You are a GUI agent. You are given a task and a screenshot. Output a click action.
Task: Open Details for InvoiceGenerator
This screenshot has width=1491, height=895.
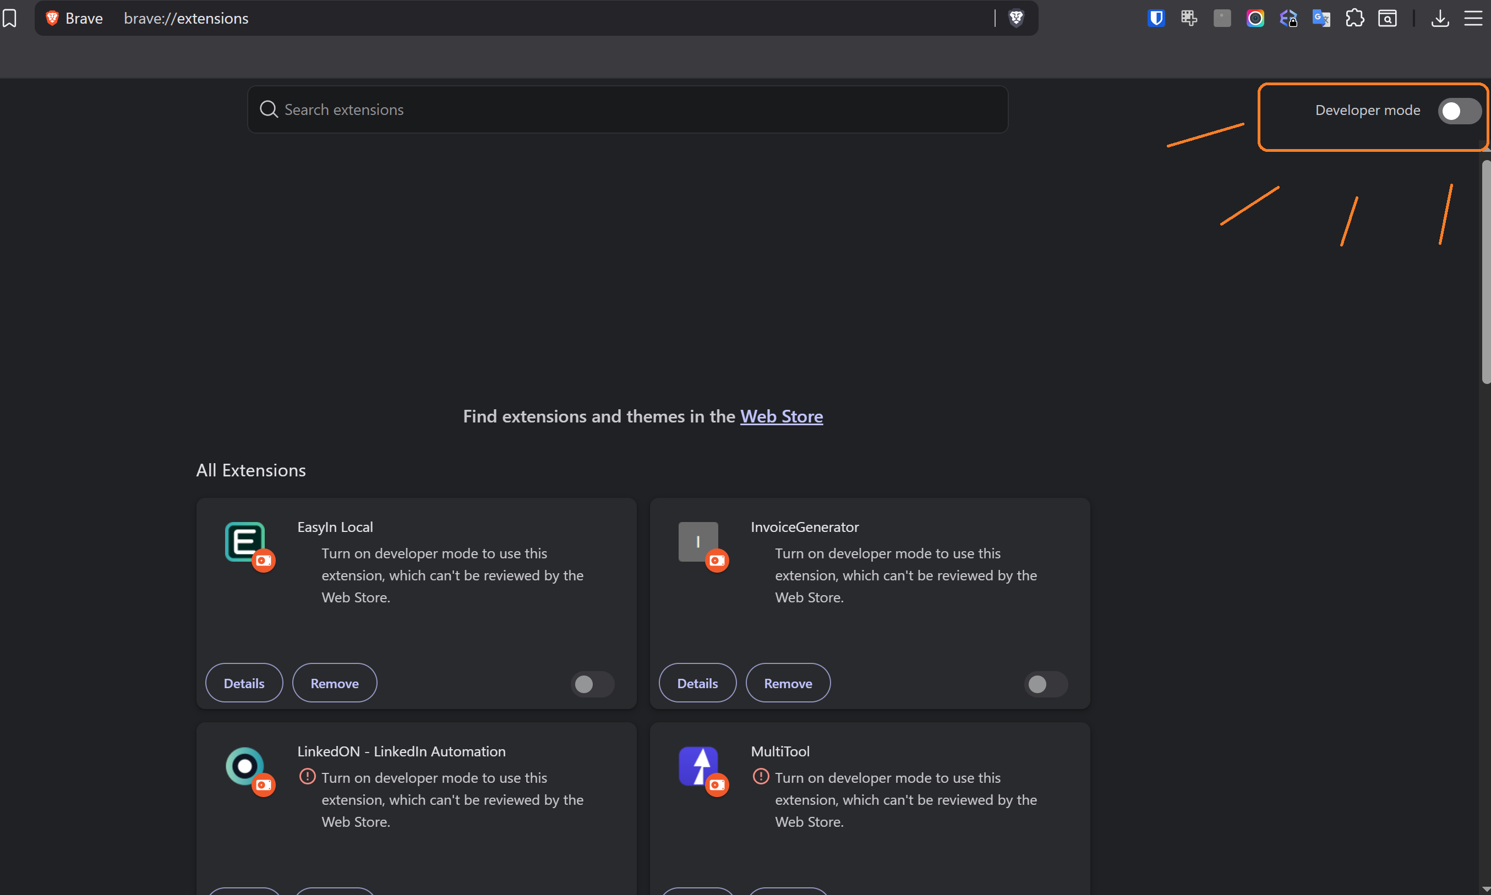[697, 683]
